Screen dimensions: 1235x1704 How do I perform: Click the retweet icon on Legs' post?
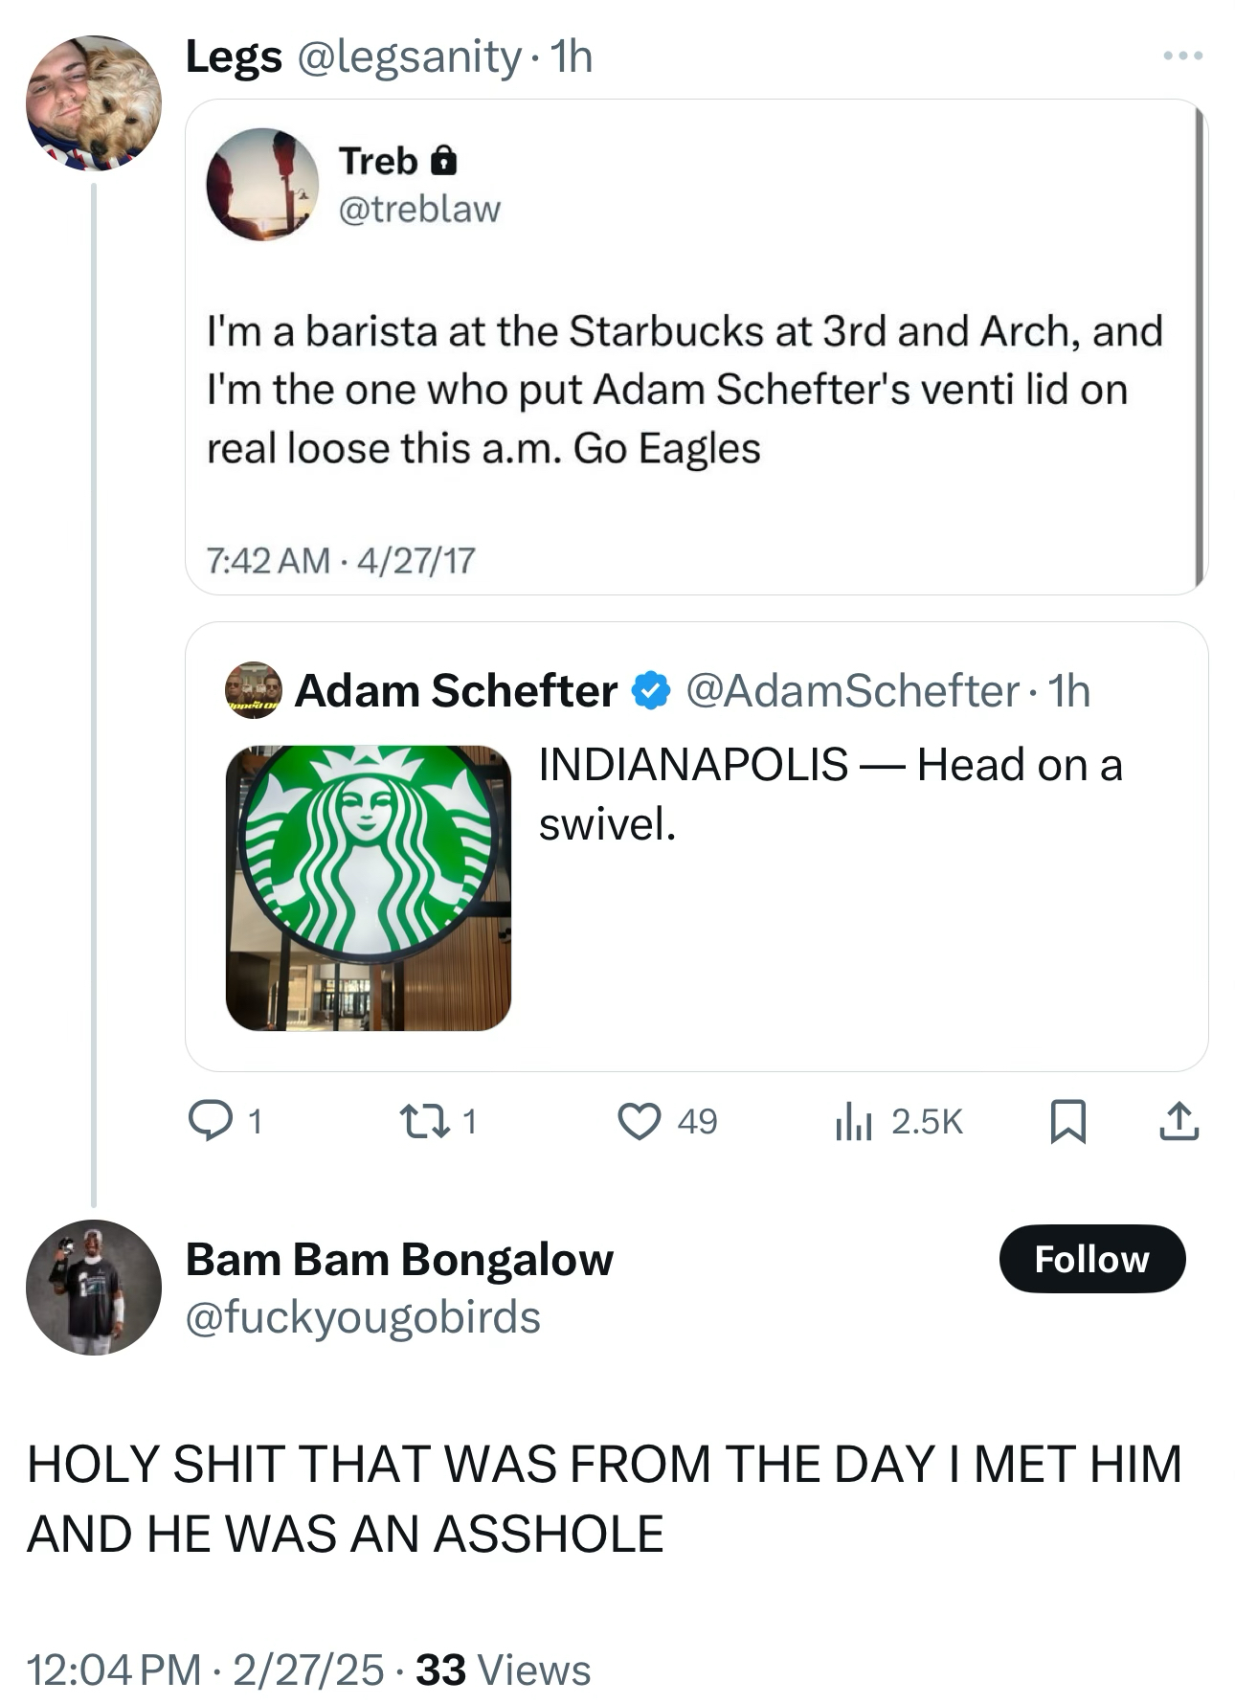click(425, 1120)
